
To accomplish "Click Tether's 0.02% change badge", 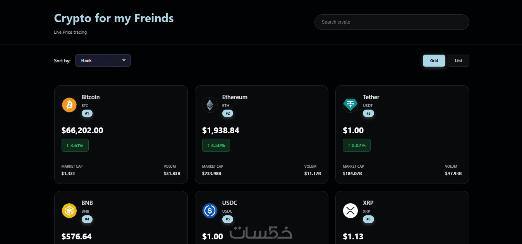I will [357, 145].
